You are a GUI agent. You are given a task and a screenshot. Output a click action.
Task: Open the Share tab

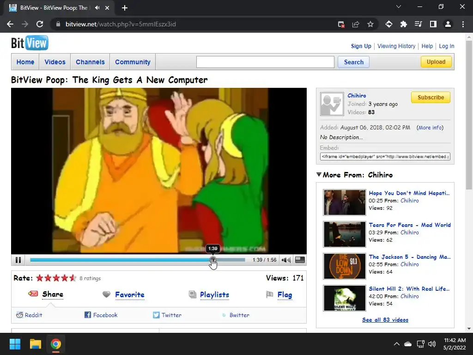coord(53,294)
